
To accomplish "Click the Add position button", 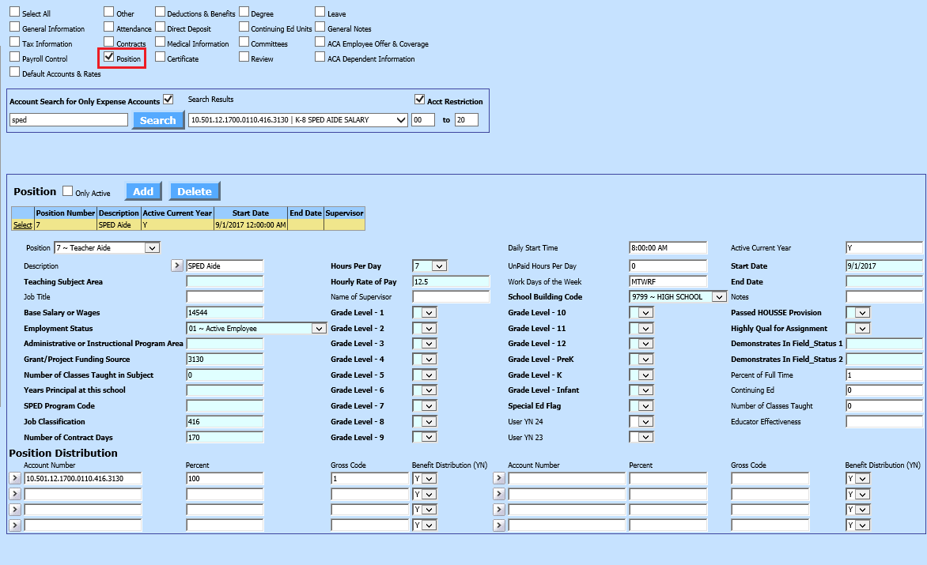I will pyautogui.click(x=143, y=191).
